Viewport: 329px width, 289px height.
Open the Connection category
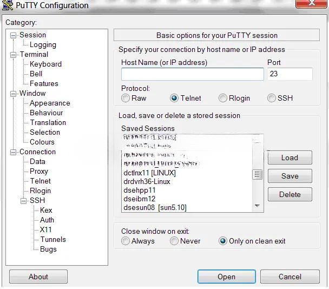(x=38, y=152)
